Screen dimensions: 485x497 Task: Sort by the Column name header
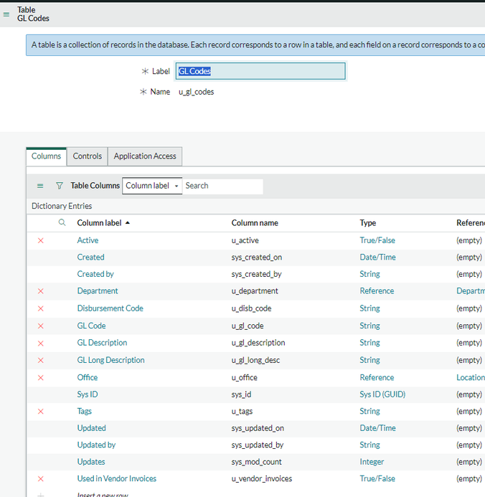(255, 223)
